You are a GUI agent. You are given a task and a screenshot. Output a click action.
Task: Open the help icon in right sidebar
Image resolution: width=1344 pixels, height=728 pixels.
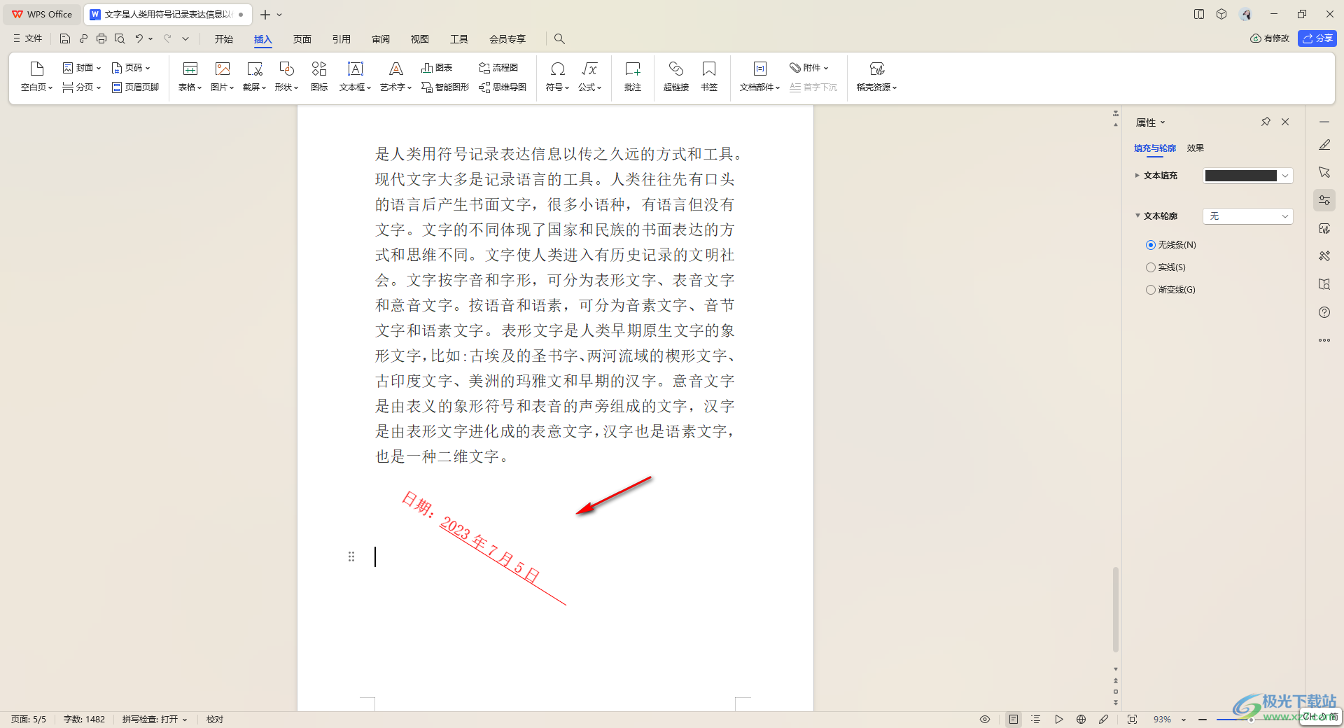tap(1324, 312)
